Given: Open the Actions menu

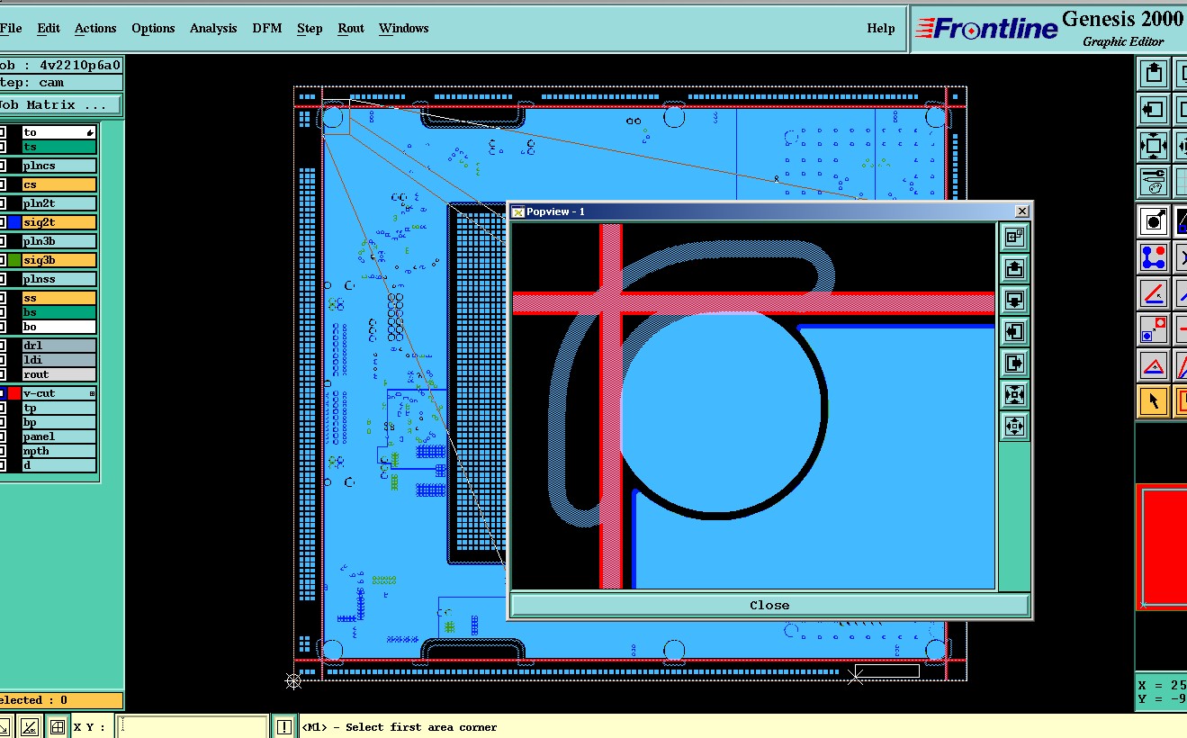Looking at the screenshot, I should click(x=95, y=28).
